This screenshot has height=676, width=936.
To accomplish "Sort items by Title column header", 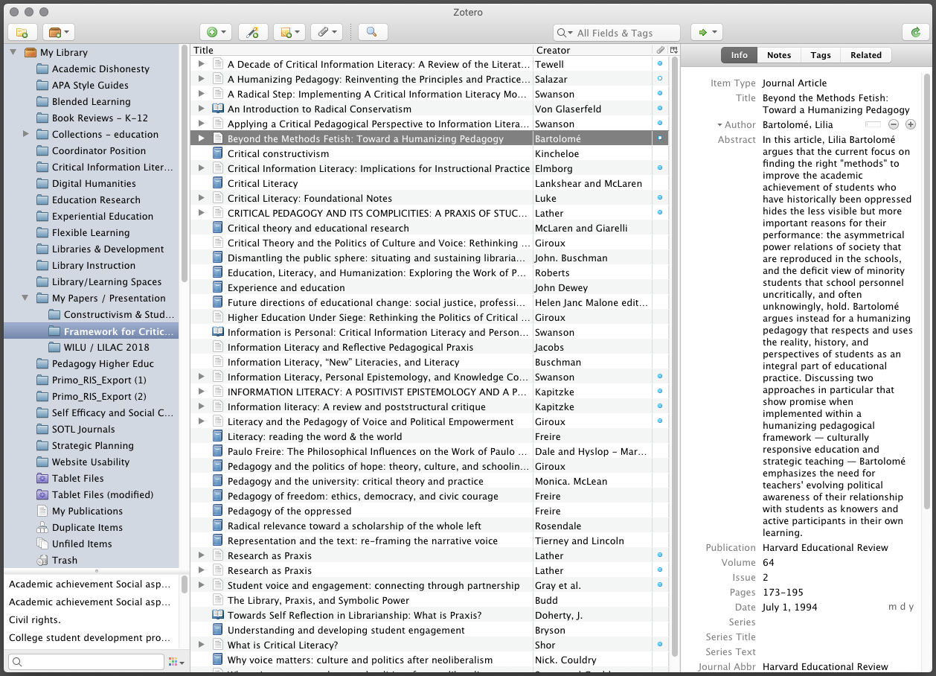I will pyautogui.click(x=362, y=50).
